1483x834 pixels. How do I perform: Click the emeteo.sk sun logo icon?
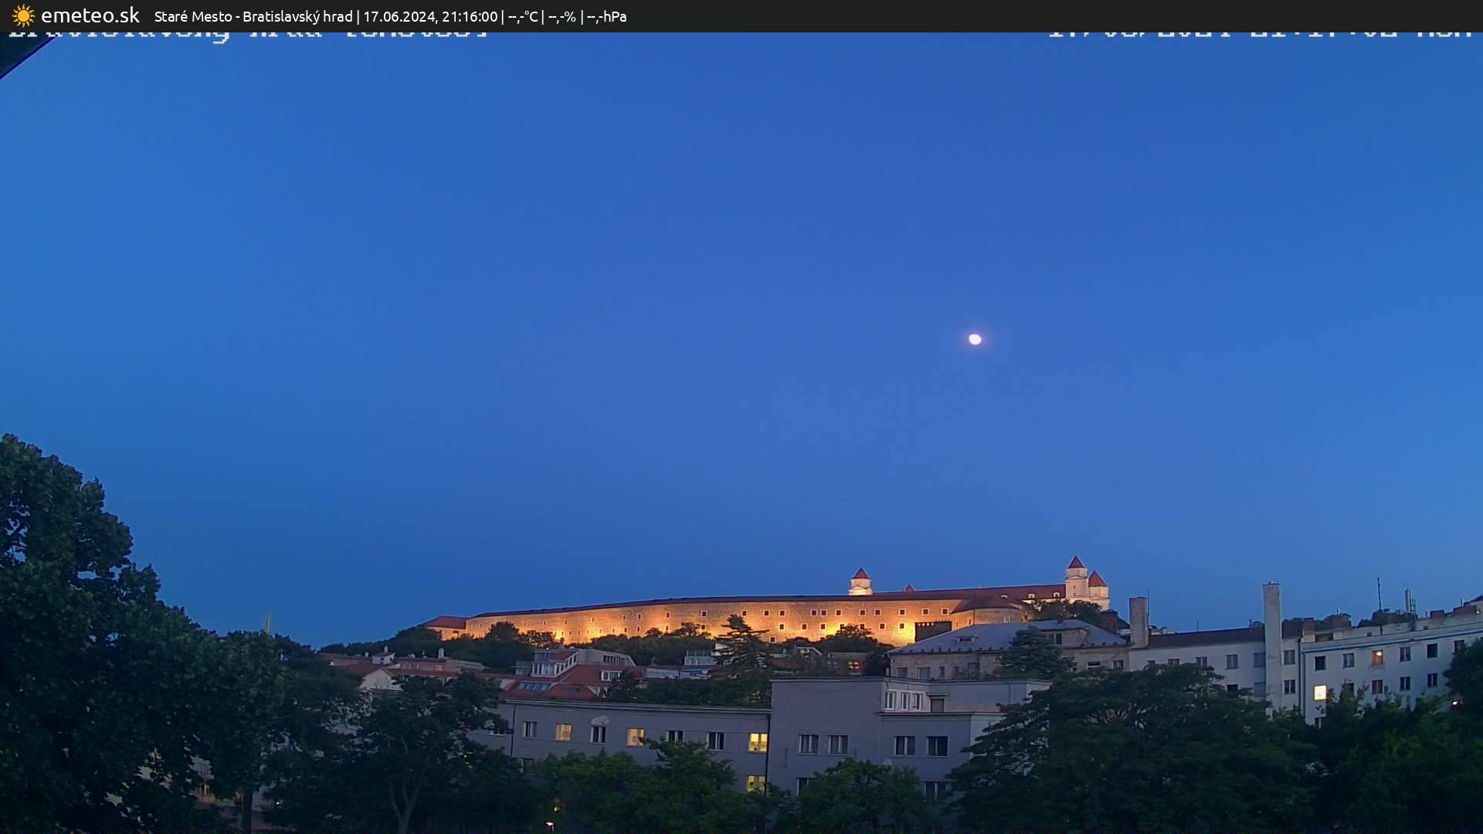point(23,15)
